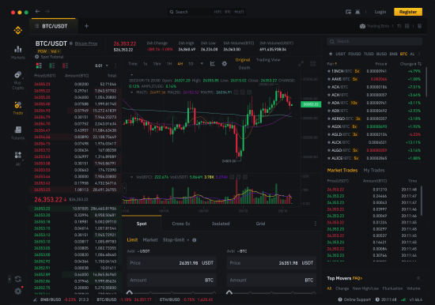Click the sell amount slider handle

tap(229, 292)
